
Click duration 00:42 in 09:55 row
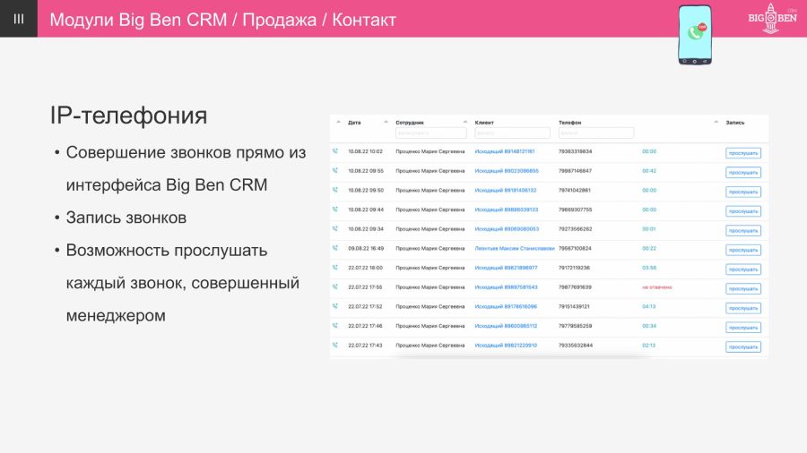point(649,170)
